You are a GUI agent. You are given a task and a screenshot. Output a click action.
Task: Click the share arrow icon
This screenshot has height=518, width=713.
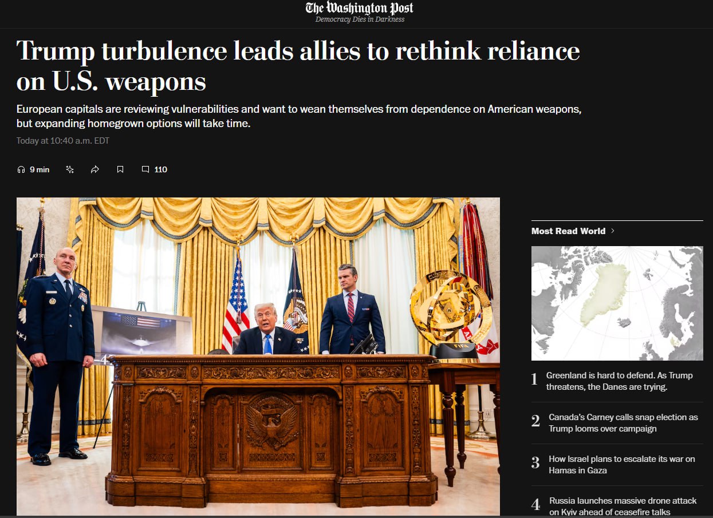point(95,169)
